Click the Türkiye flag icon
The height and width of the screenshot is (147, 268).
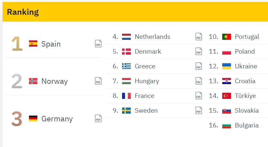[226, 96]
